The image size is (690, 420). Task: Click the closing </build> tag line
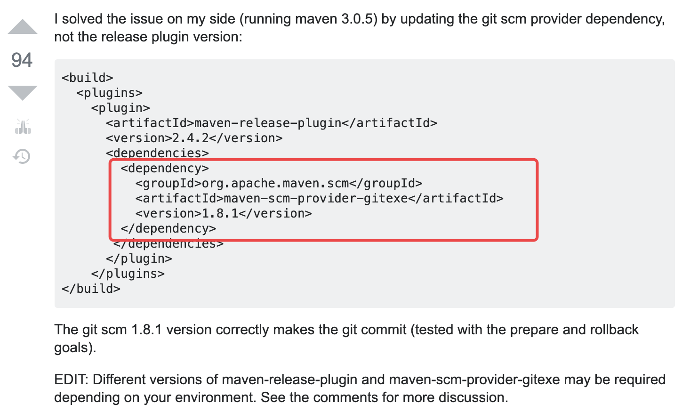[x=91, y=289]
